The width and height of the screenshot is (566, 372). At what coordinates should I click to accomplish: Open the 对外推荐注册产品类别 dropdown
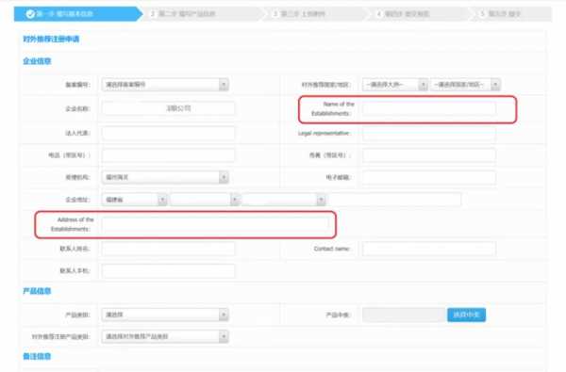(165, 336)
